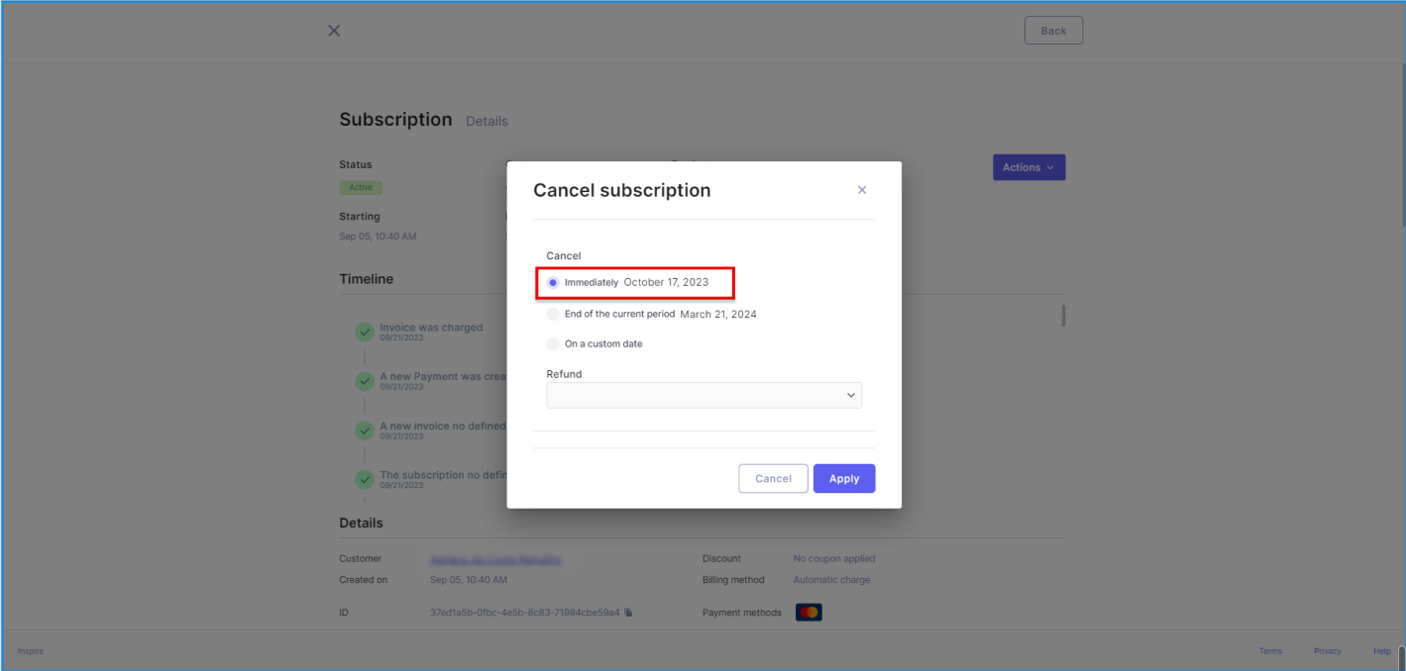This screenshot has height=671, width=1406.
Task: Open the Refund dropdown
Action: (703, 395)
